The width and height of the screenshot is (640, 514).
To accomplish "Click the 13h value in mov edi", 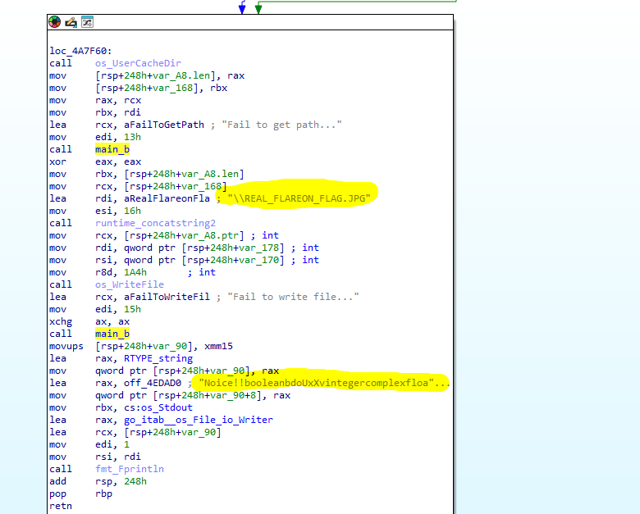I will click(132, 137).
